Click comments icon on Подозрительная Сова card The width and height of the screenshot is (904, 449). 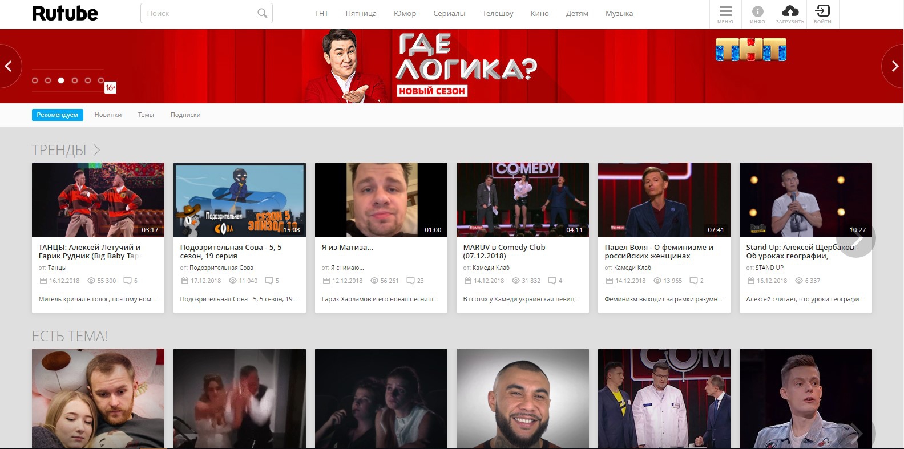point(269,281)
